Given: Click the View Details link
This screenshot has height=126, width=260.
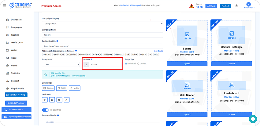Looking at the screenshot, I should [x=158, y=51].
